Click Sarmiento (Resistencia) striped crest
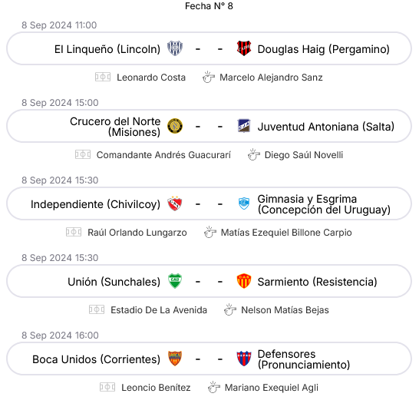The image size is (419, 400). [244, 281]
